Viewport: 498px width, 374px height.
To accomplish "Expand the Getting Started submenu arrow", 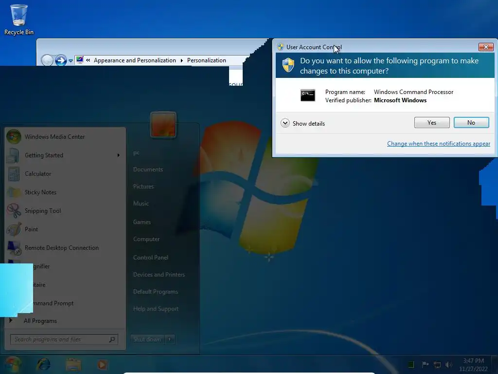I will click(x=119, y=155).
